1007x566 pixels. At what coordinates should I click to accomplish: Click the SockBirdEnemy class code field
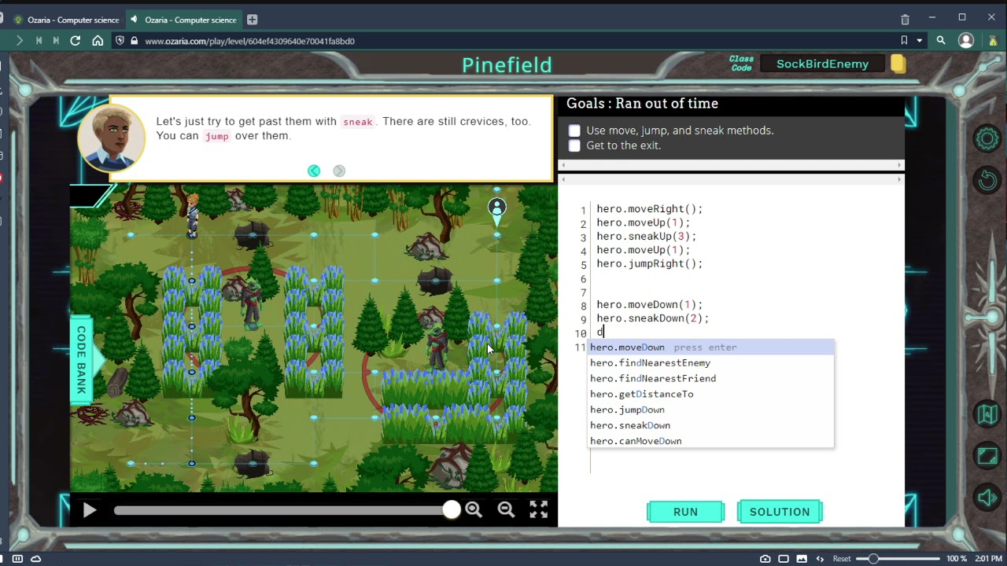click(822, 64)
